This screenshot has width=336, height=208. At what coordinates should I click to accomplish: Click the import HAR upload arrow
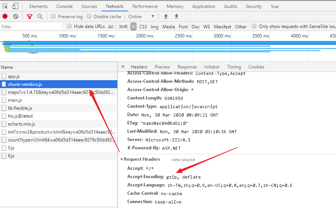(x=166, y=16)
